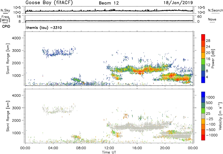Click the "4000" tick on the power panel
The image size is (223, 154).
pos(16,38)
